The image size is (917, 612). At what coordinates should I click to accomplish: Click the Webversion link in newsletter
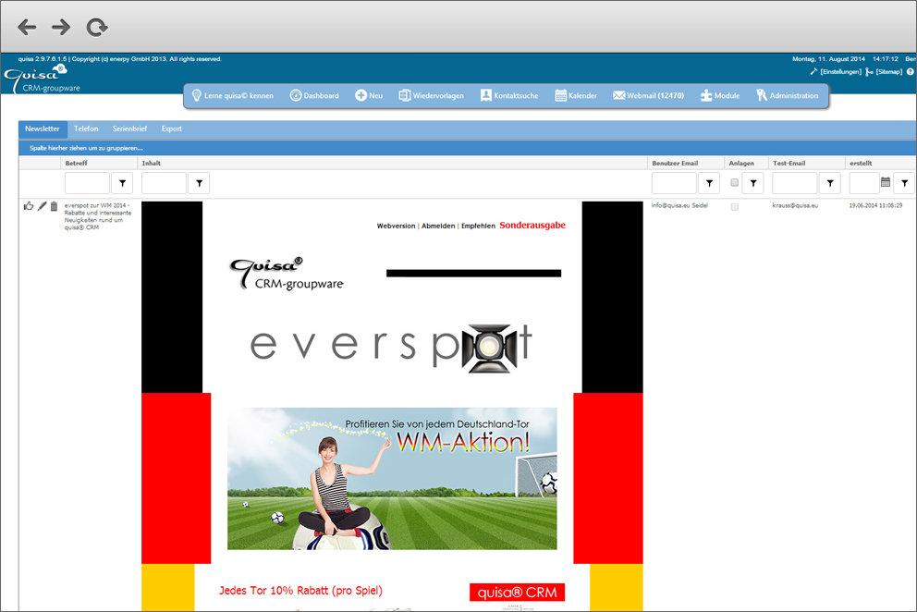[396, 226]
